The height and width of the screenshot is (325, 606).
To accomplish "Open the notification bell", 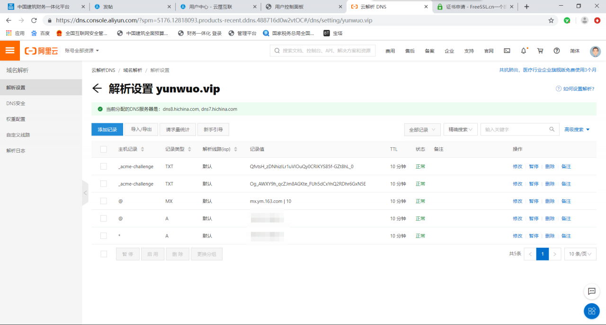I will point(524,51).
